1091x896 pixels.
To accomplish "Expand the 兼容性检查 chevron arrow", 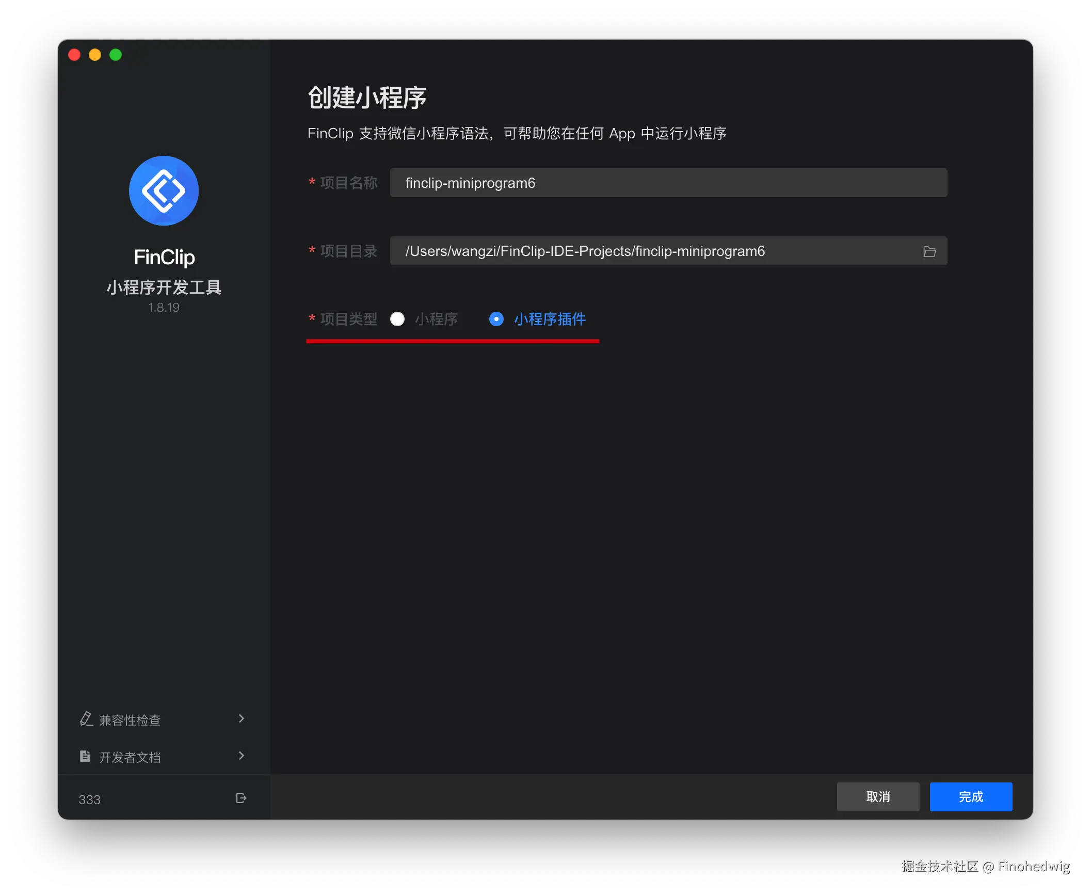I will (x=241, y=718).
